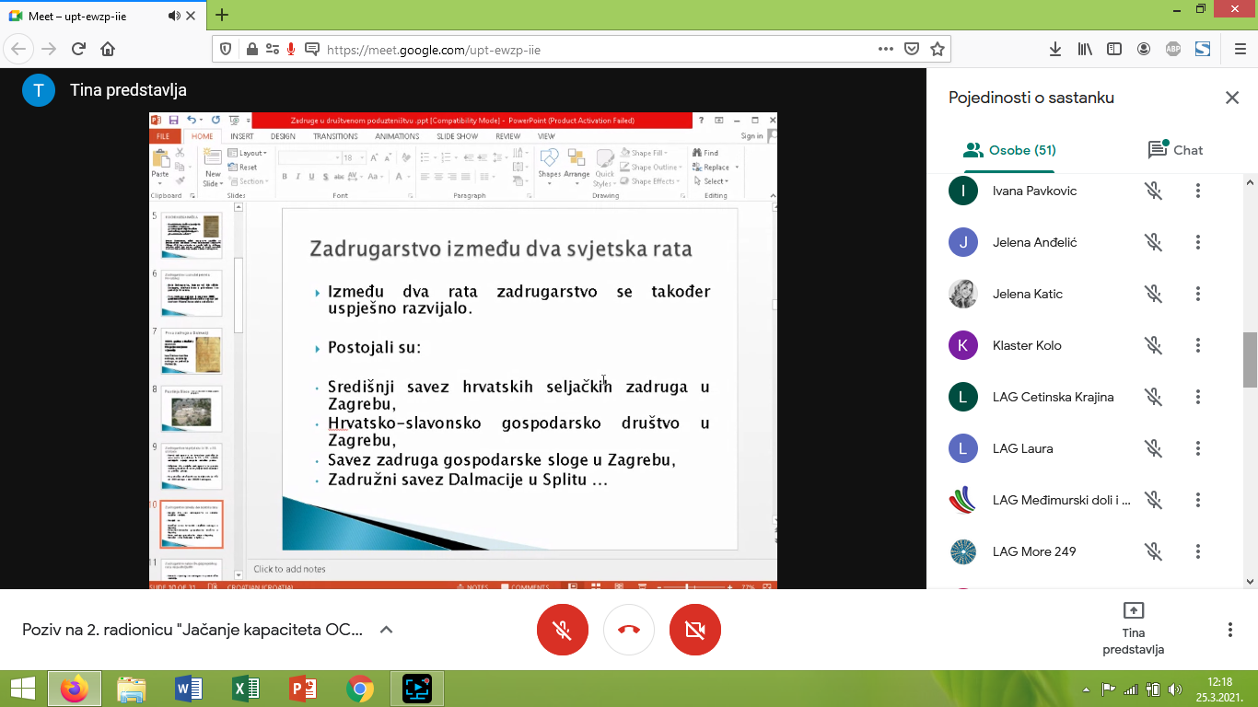Open page actions three-dot menu in address bar
The width and height of the screenshot is (1258, 707).
tap(885, 49)
